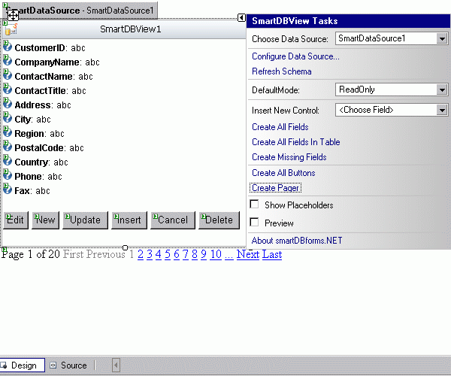The image size is (451, 376).
Task: Select the SmartDBView1 header title
Action: click(x=130, y=29)
